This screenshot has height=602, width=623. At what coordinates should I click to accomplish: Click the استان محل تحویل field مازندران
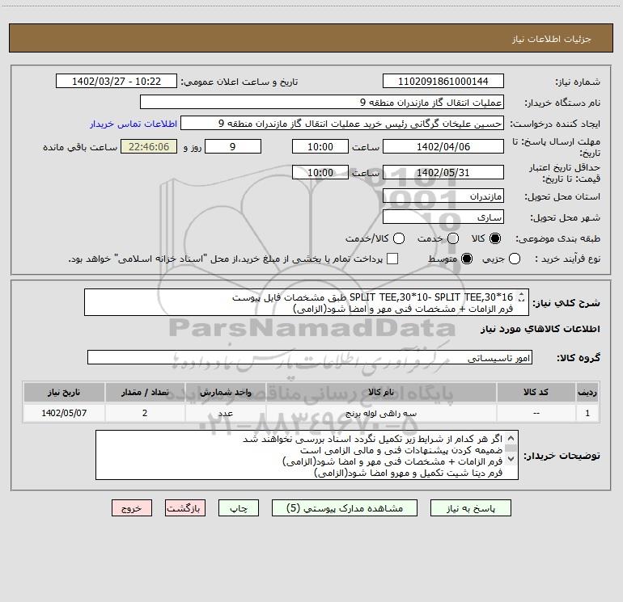[443, 196]
